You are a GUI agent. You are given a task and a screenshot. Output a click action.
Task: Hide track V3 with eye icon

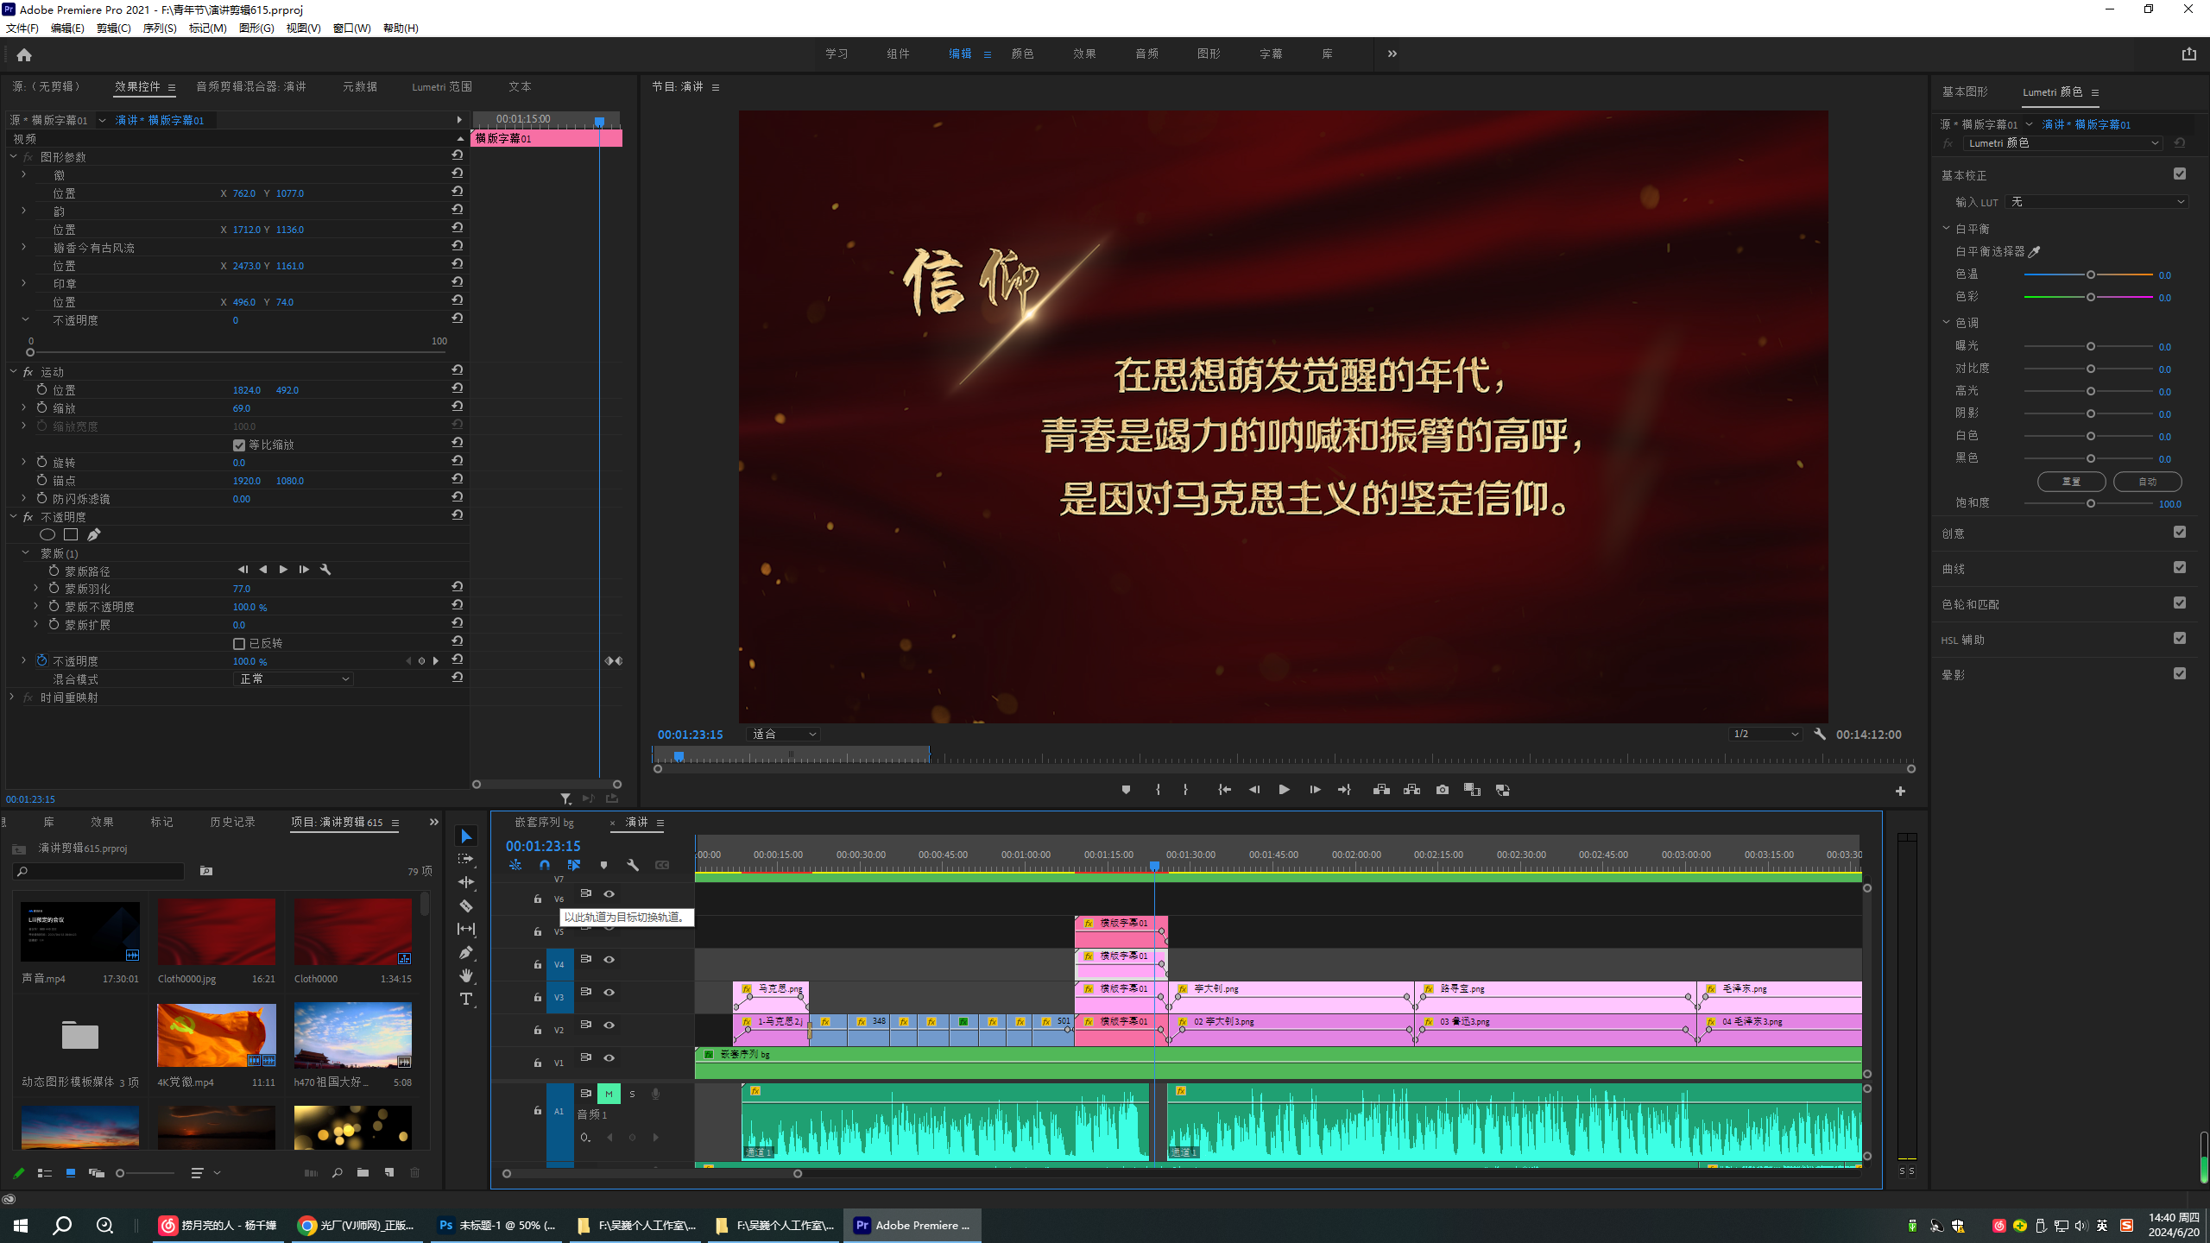click(609, 993)
